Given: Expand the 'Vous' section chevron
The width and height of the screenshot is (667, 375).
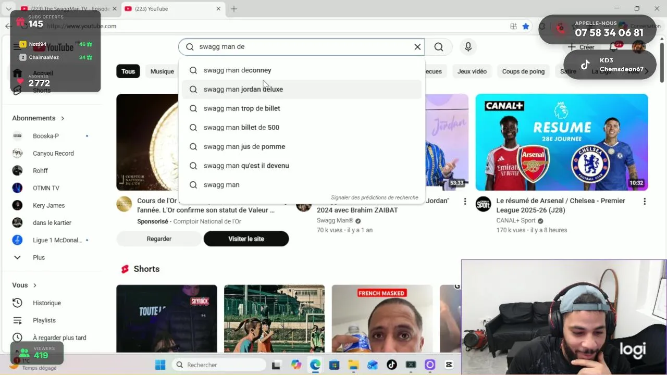Looking at the screenshot, I should click(x=35, y=285).
